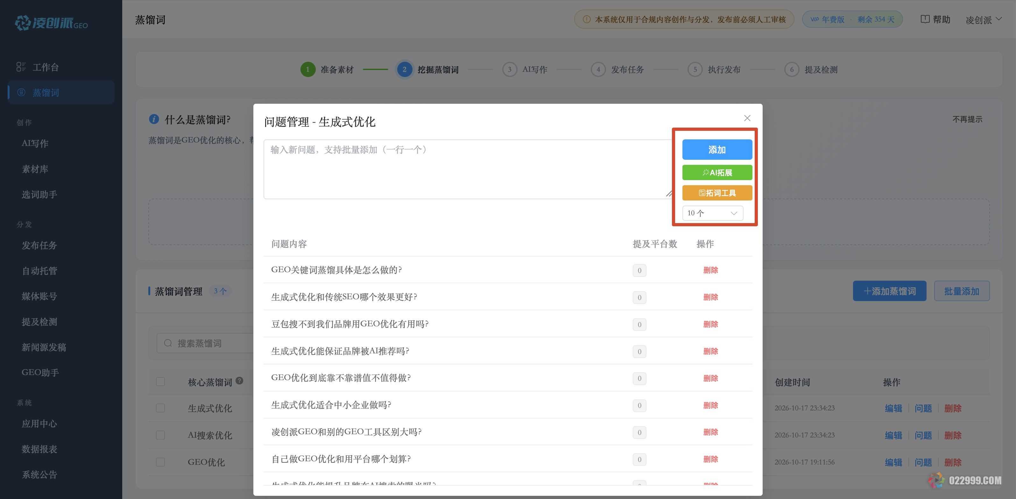Open 自动托管 in the sidebar
1016x499 pixels.
39,271
